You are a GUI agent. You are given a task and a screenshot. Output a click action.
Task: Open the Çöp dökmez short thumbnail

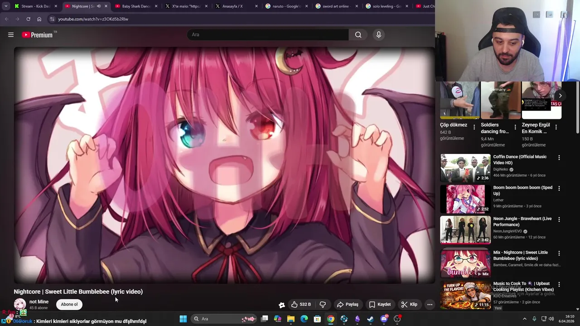(460, 101)
